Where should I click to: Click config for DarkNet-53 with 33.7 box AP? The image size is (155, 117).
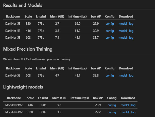click(x=110, y=38)
